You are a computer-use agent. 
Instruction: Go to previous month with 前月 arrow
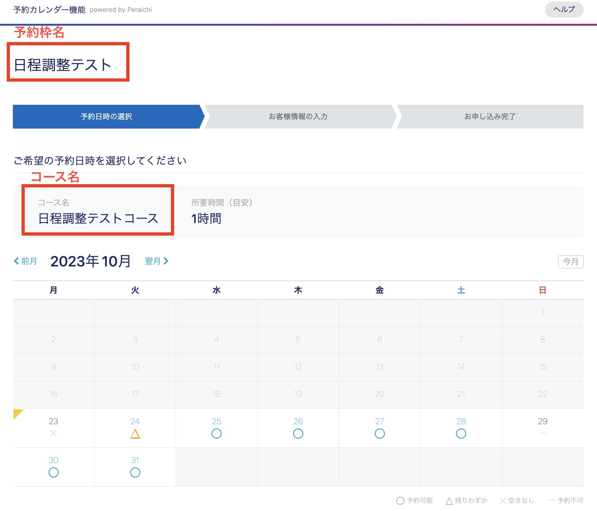pos(25,261)
